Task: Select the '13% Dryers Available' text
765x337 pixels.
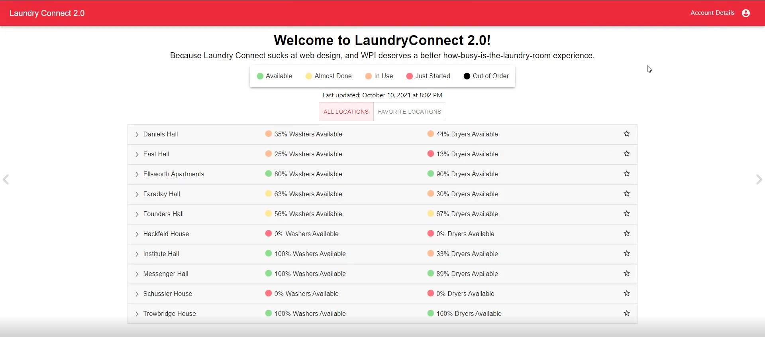Action: (x=467, y=154)
